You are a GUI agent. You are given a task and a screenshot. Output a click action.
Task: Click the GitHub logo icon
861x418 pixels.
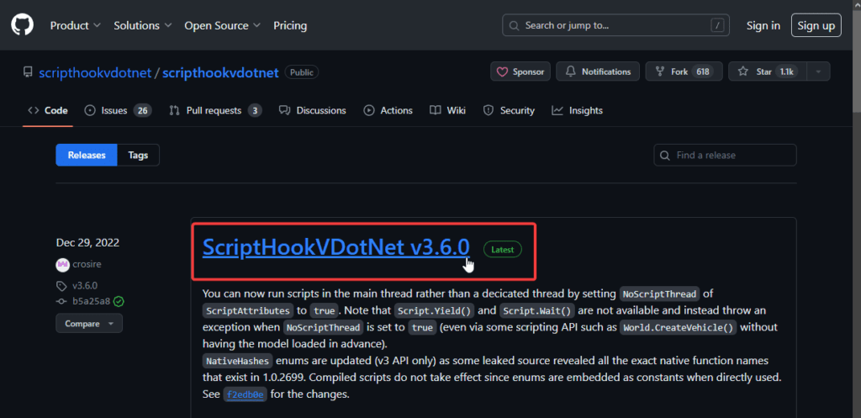21,25
